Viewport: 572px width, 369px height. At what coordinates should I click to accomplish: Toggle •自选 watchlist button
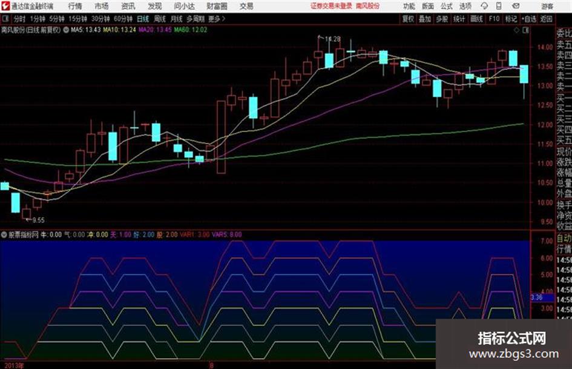[x=528, y=19]
